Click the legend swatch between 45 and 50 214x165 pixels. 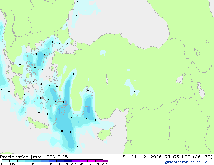[x=99, y=161]
